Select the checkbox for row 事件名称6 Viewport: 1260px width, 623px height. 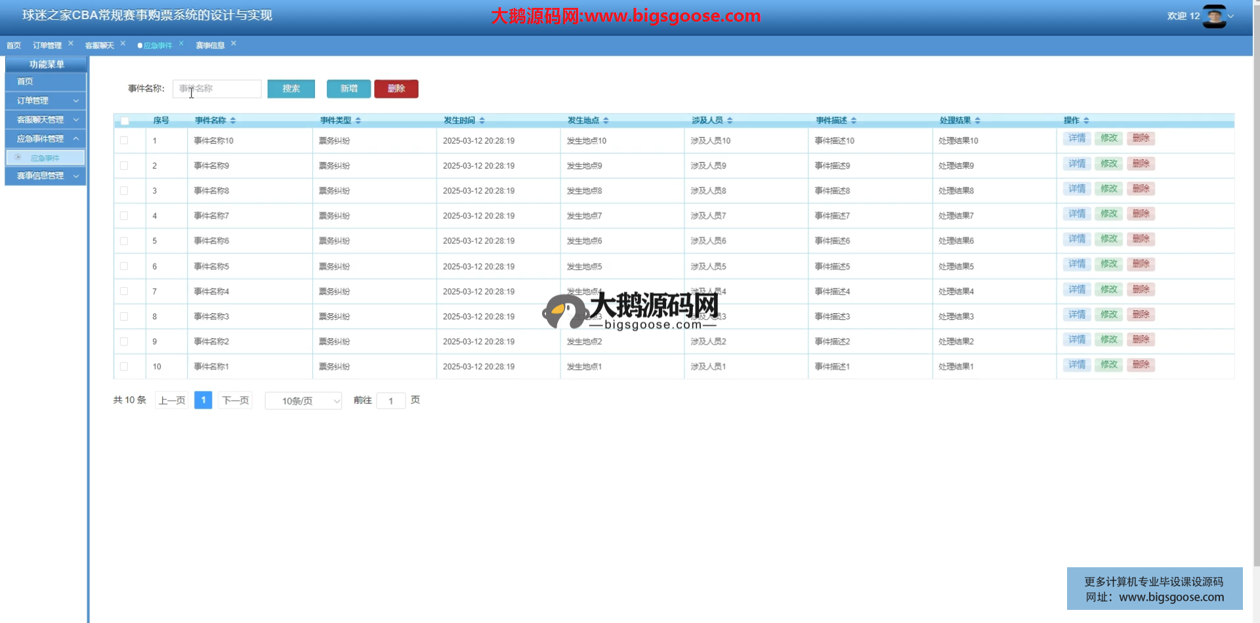(x=124, y=241)
